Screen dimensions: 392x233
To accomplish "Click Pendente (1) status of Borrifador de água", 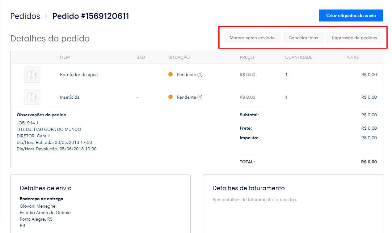I will (x=190, y=75).
